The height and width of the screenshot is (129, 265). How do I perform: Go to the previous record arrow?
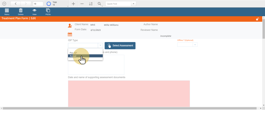(x=15, y=4)
